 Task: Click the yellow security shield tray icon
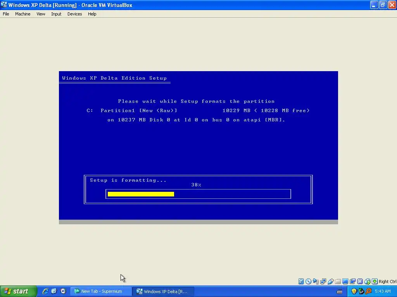click(354, 292)
